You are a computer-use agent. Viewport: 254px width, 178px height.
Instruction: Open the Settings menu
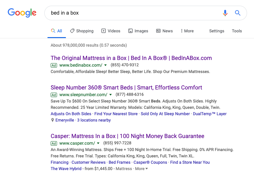217,31
